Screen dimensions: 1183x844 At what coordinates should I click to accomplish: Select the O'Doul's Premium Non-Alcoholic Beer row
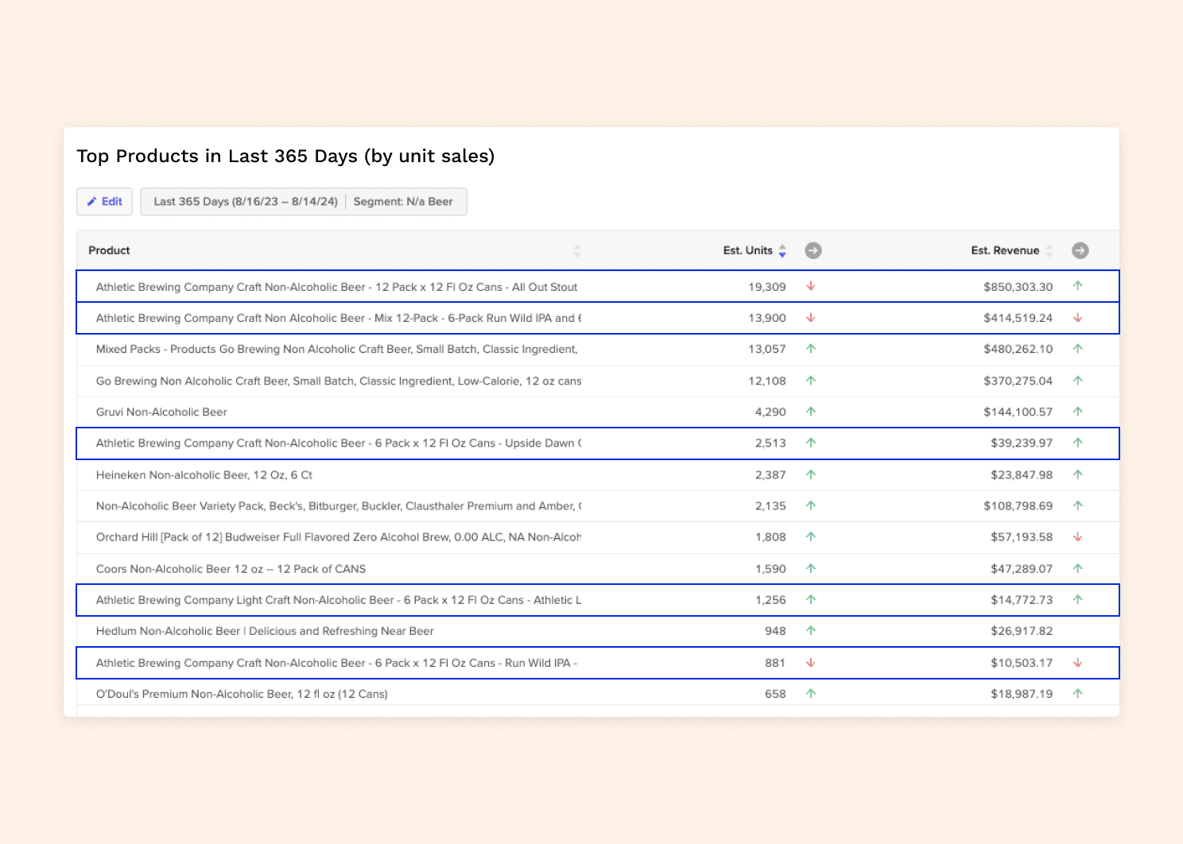[x=598, y=694]
